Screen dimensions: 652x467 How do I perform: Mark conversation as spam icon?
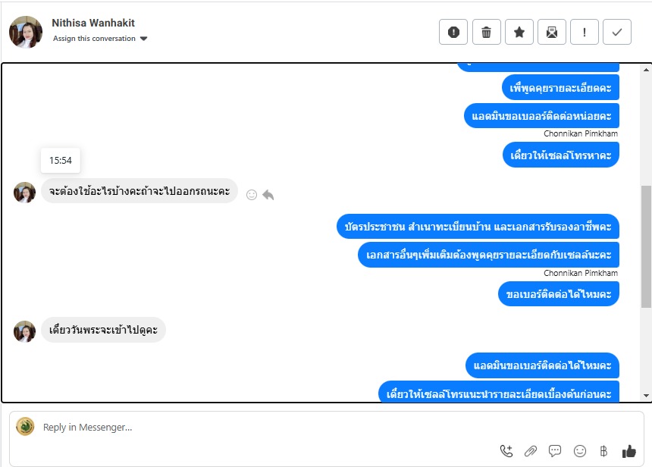pos(453,32)
